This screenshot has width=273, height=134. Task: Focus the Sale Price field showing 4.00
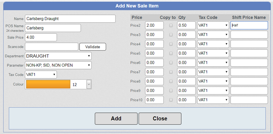tap(41, 37)
